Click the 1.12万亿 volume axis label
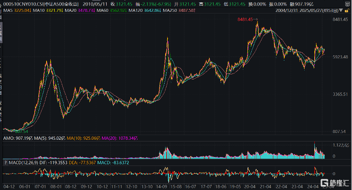This screenshot has height=190, width=352. (x=341, y=145)
